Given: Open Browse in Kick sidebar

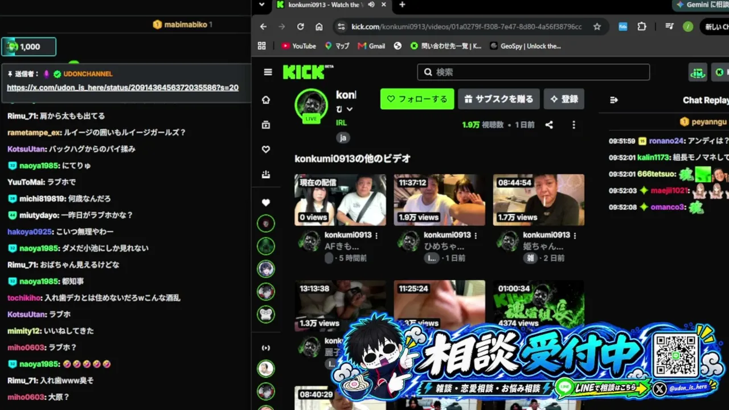Looking at the screenshot, I should pos(265,125).
